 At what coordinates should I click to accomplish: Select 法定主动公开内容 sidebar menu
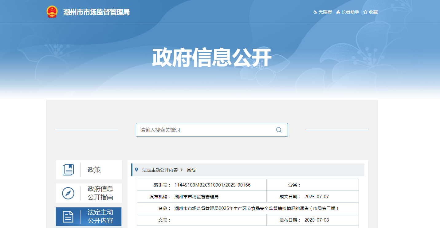89,217
